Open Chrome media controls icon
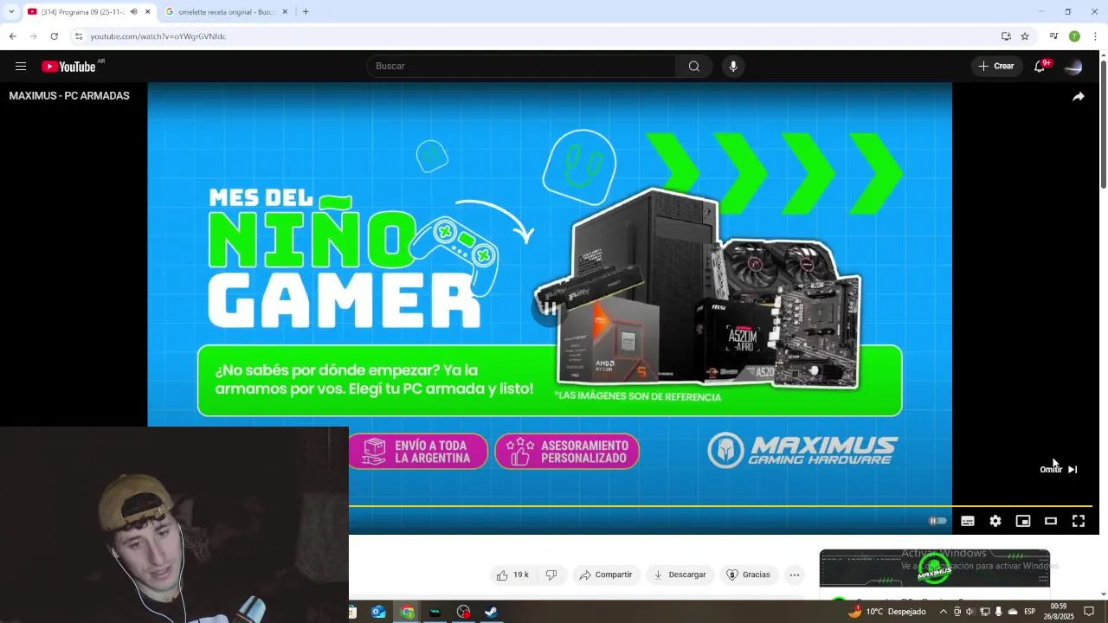 1053,36
